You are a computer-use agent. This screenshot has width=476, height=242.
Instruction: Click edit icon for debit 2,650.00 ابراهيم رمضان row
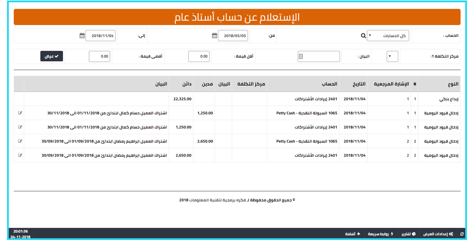point(20,141)
